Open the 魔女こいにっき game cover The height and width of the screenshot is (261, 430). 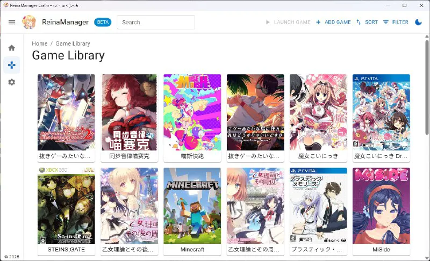(x=318, y=112)
